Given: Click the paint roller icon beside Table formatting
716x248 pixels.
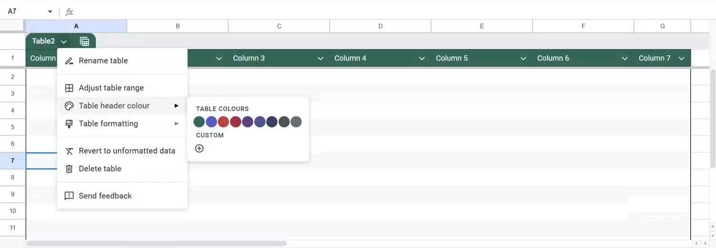Looking at the screenshot, I should (x=69, y=124).
